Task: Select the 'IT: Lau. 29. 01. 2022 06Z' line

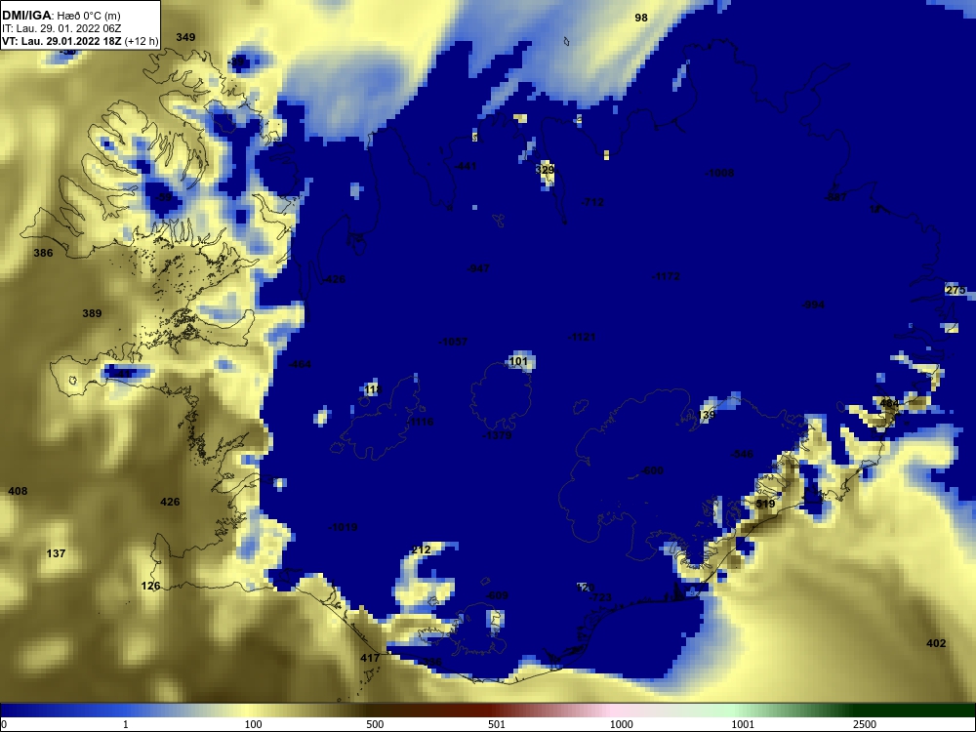Action: pos(61,28)
